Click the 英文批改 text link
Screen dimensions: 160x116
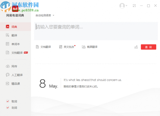(x=69, y=47)
